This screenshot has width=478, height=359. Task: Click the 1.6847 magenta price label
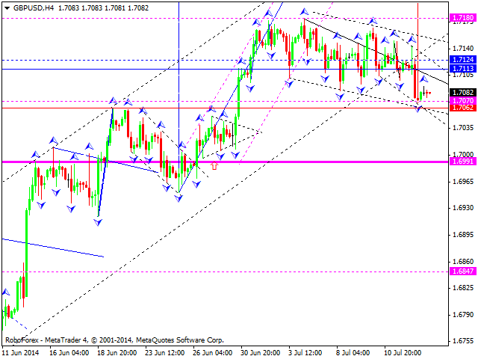coord(462,271)
